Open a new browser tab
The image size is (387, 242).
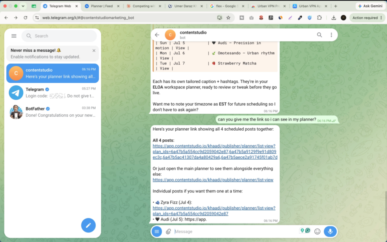coord(336,6)
